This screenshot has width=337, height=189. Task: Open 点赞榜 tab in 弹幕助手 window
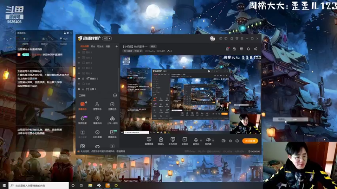(x=25, y=44)
